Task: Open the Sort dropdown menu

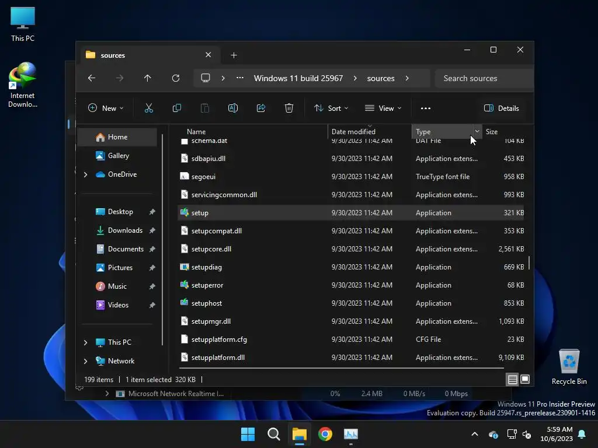Action: (331, 108)
